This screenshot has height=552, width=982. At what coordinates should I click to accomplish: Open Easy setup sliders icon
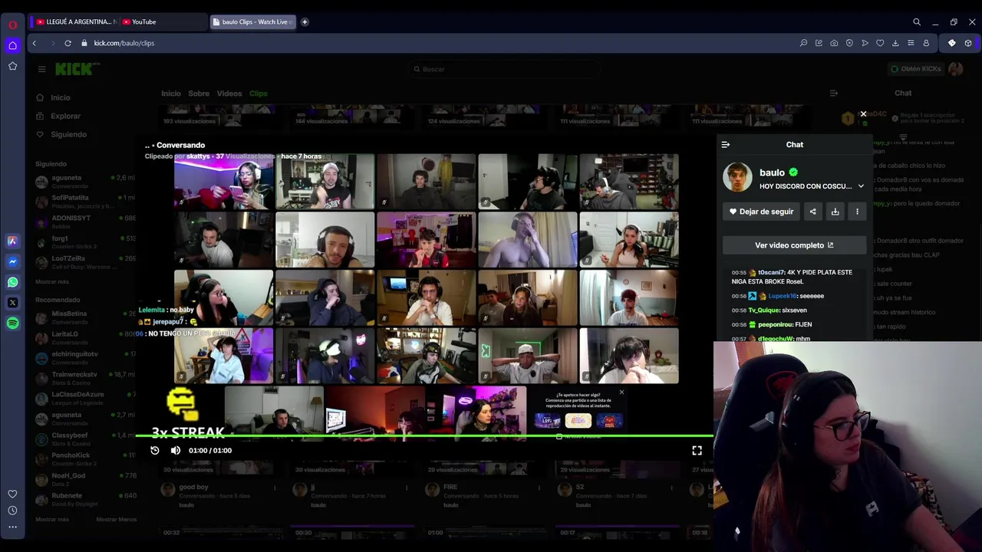[911, 43]
